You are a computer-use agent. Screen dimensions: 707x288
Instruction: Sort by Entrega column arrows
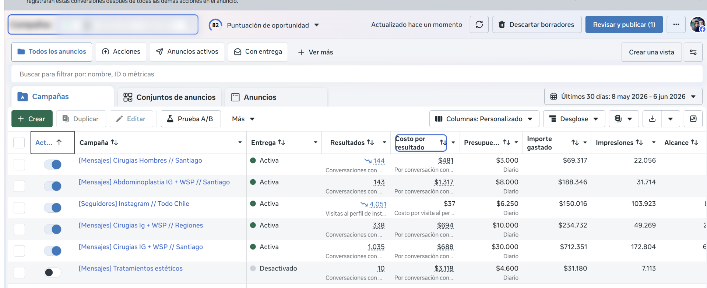pyautogui.click(x=281, y=143)
